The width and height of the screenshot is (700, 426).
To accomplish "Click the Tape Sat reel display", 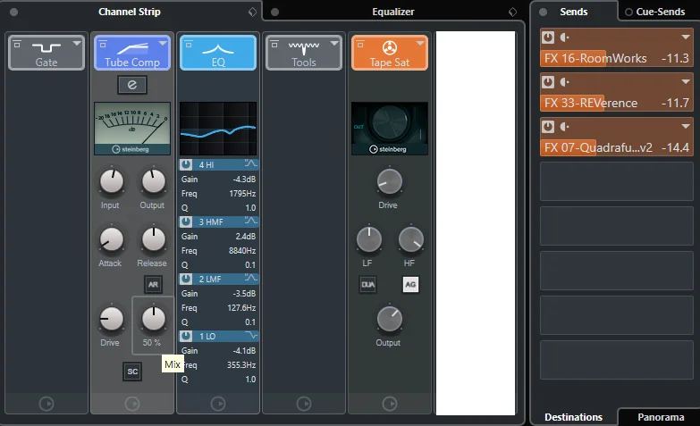I will coord(389,129).
